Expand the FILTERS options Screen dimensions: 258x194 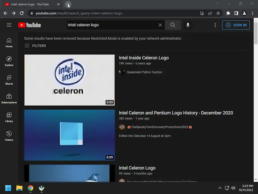(x=35, y=46)
